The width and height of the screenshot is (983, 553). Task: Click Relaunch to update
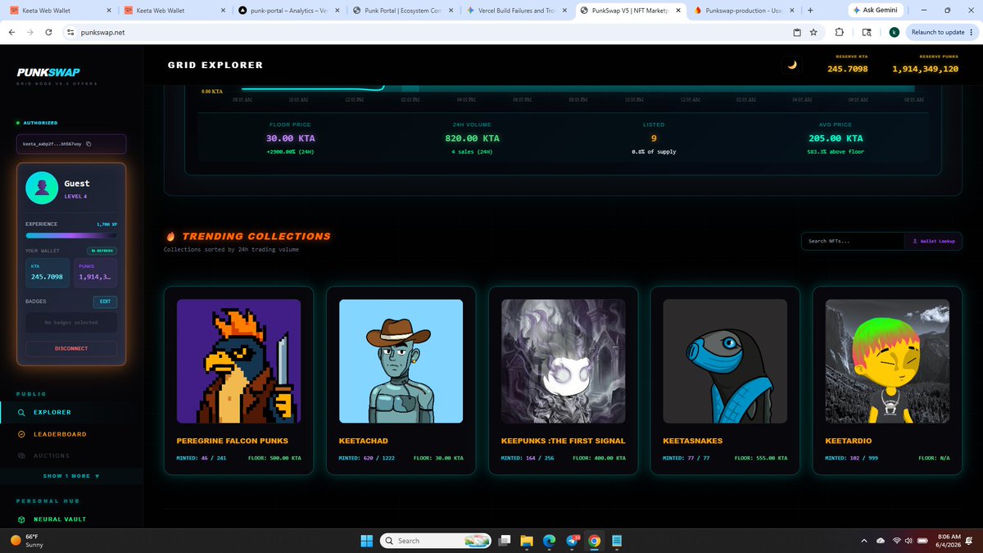[x=941, y=32]
